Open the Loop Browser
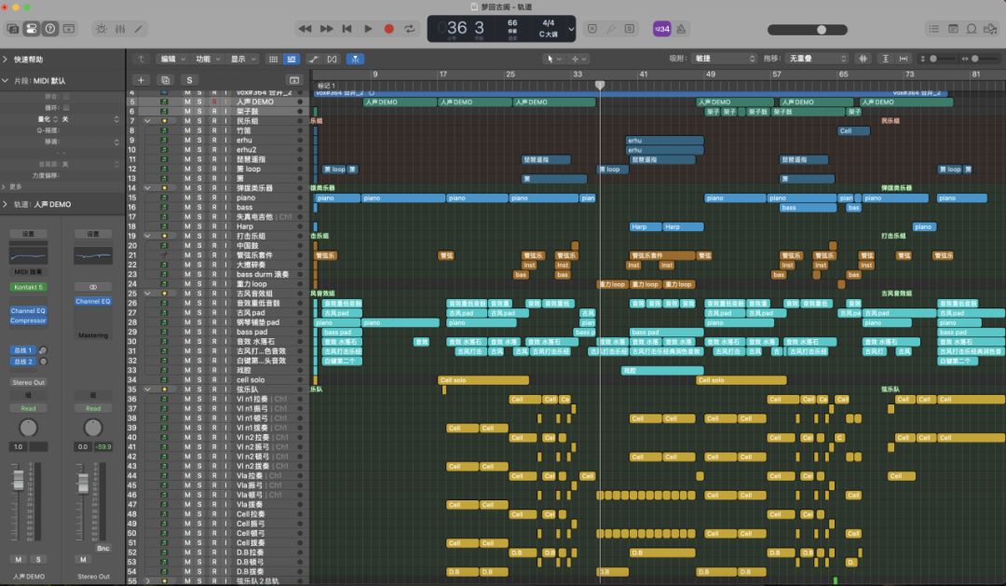 coord(971,29)
